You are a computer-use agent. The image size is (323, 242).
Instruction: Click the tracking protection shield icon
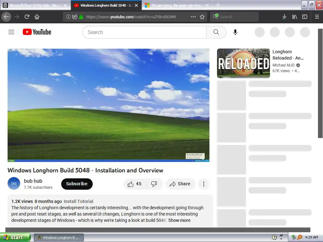(x=75, y=17)
